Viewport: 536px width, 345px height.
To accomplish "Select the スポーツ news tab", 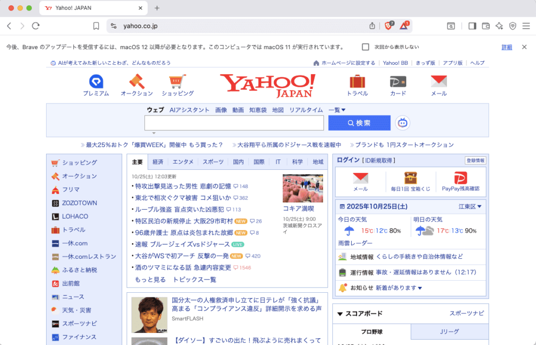I will 213,162.
